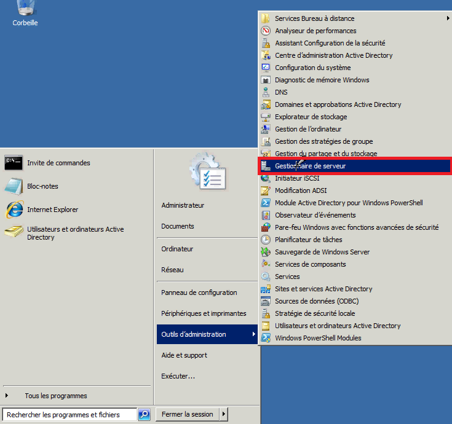Click the Diagnostic de mémoire Windows icon

[x=266, y=80]
